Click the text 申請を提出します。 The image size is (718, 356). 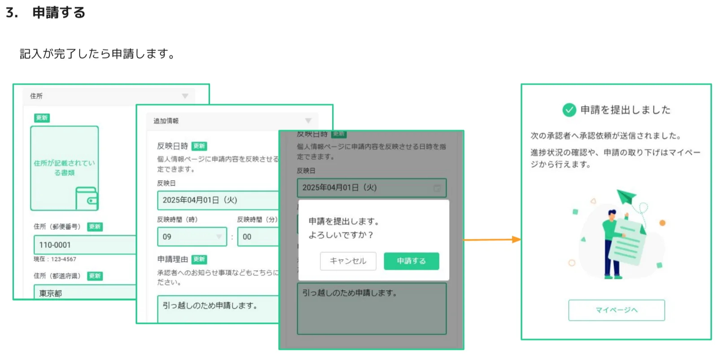[x=344, y=221]
